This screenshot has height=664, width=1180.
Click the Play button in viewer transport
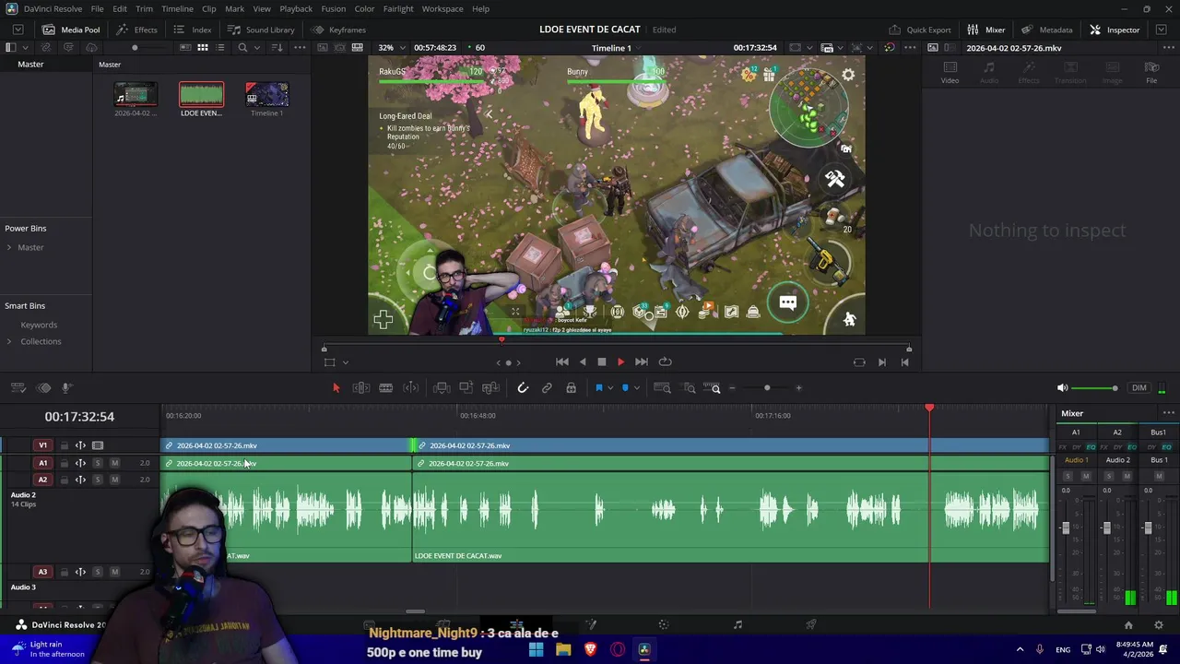(x=620, y=362)
